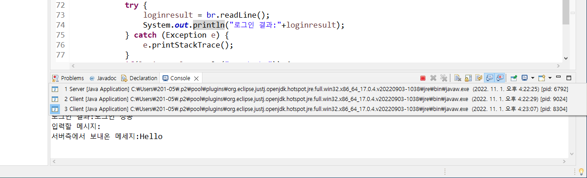Screen dimensions: 587x178
Task: Toggle Show Console When Standard Out Changes
Action: [489, 78]
